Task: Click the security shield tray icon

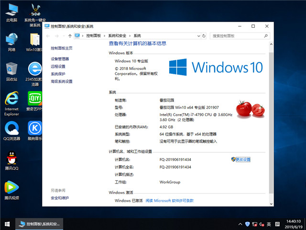Action: point(248,224)
